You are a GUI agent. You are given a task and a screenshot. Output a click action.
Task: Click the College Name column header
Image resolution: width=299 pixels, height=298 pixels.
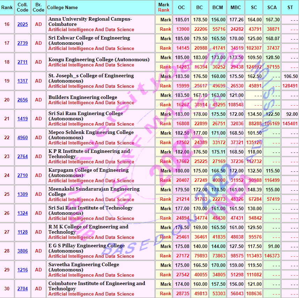pyautogui.click(x=100, y=7)
